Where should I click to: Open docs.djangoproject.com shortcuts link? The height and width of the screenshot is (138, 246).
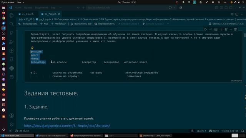(67, 126)
